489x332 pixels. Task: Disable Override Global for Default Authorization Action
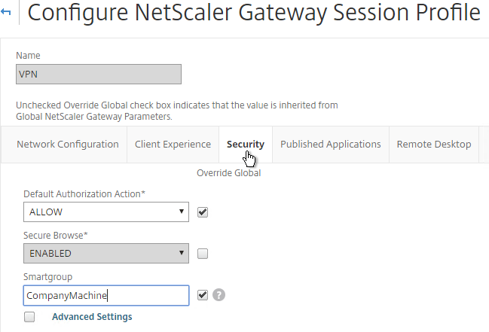(x=203, y=212)
